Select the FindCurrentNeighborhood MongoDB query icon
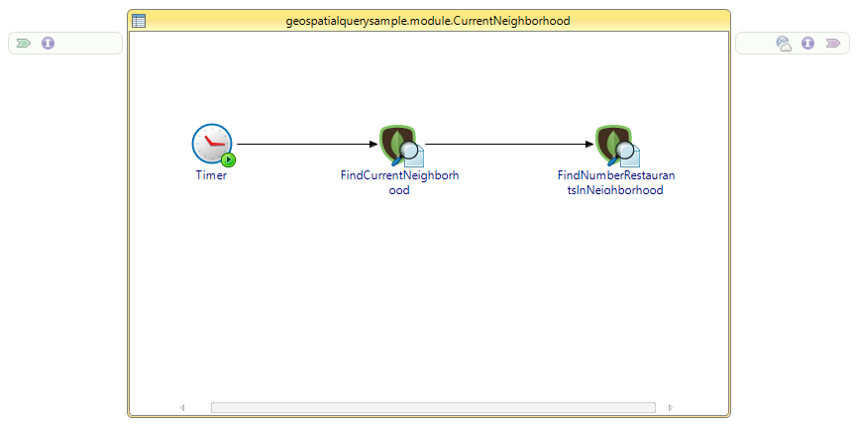This screenshot has width=856, height=430. point(401,146)
